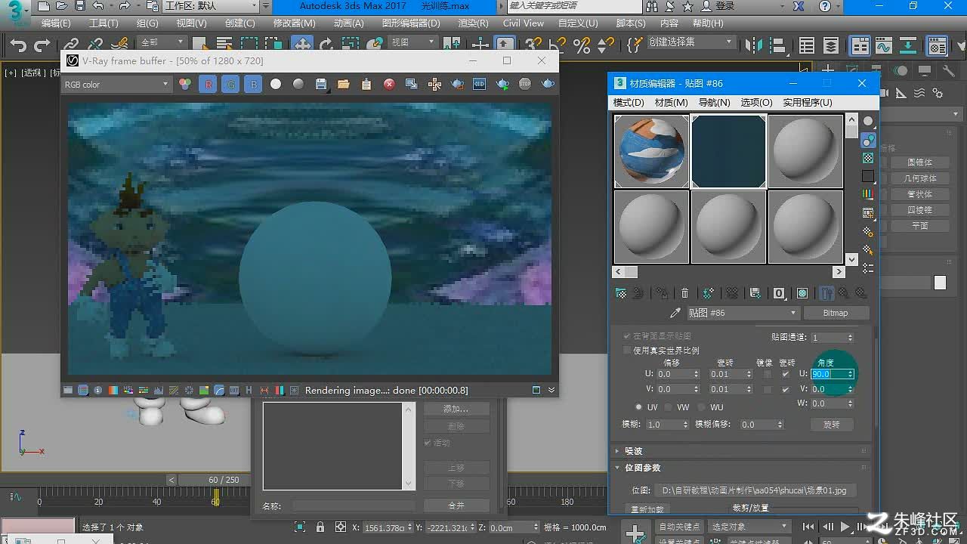Click the 圆锥体 primitive button
The width and height of the screenshot is (967, 544).
919,162
